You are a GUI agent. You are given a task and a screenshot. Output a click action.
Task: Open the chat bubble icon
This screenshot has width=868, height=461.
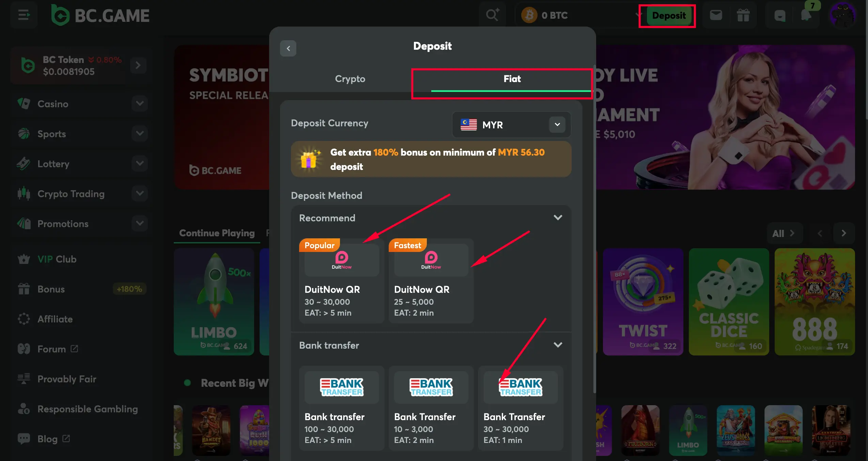click(780, 15)
